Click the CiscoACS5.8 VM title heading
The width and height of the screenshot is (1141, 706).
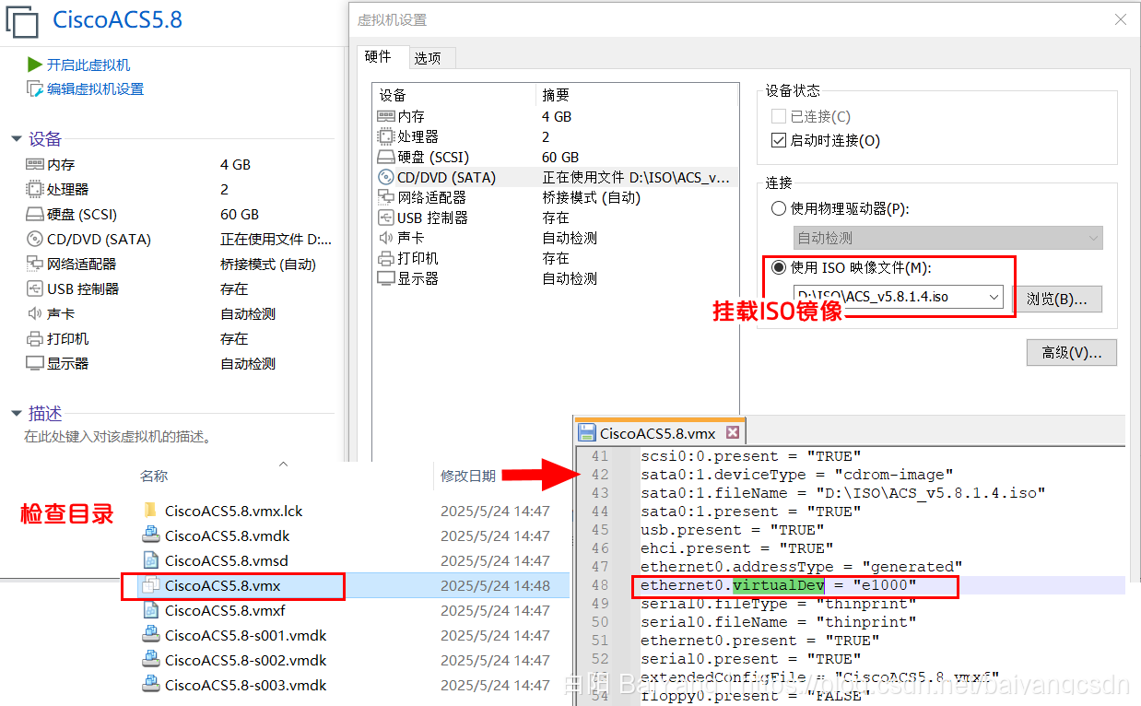(118, 19)
